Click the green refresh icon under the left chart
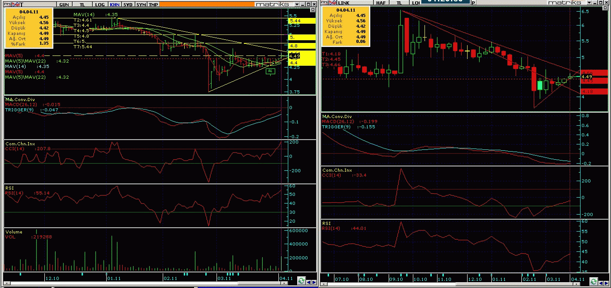The width and height of the screenshot is (611, 288). (301, 281)
